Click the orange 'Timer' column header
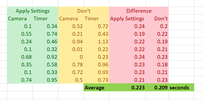The height and width of the screenshot is (100, 203). (x=97, y=19)
